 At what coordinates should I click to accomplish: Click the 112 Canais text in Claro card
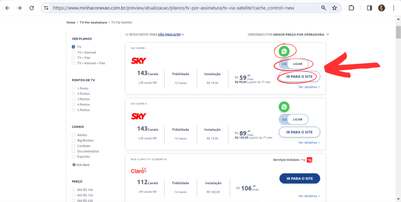coord(147,182)
